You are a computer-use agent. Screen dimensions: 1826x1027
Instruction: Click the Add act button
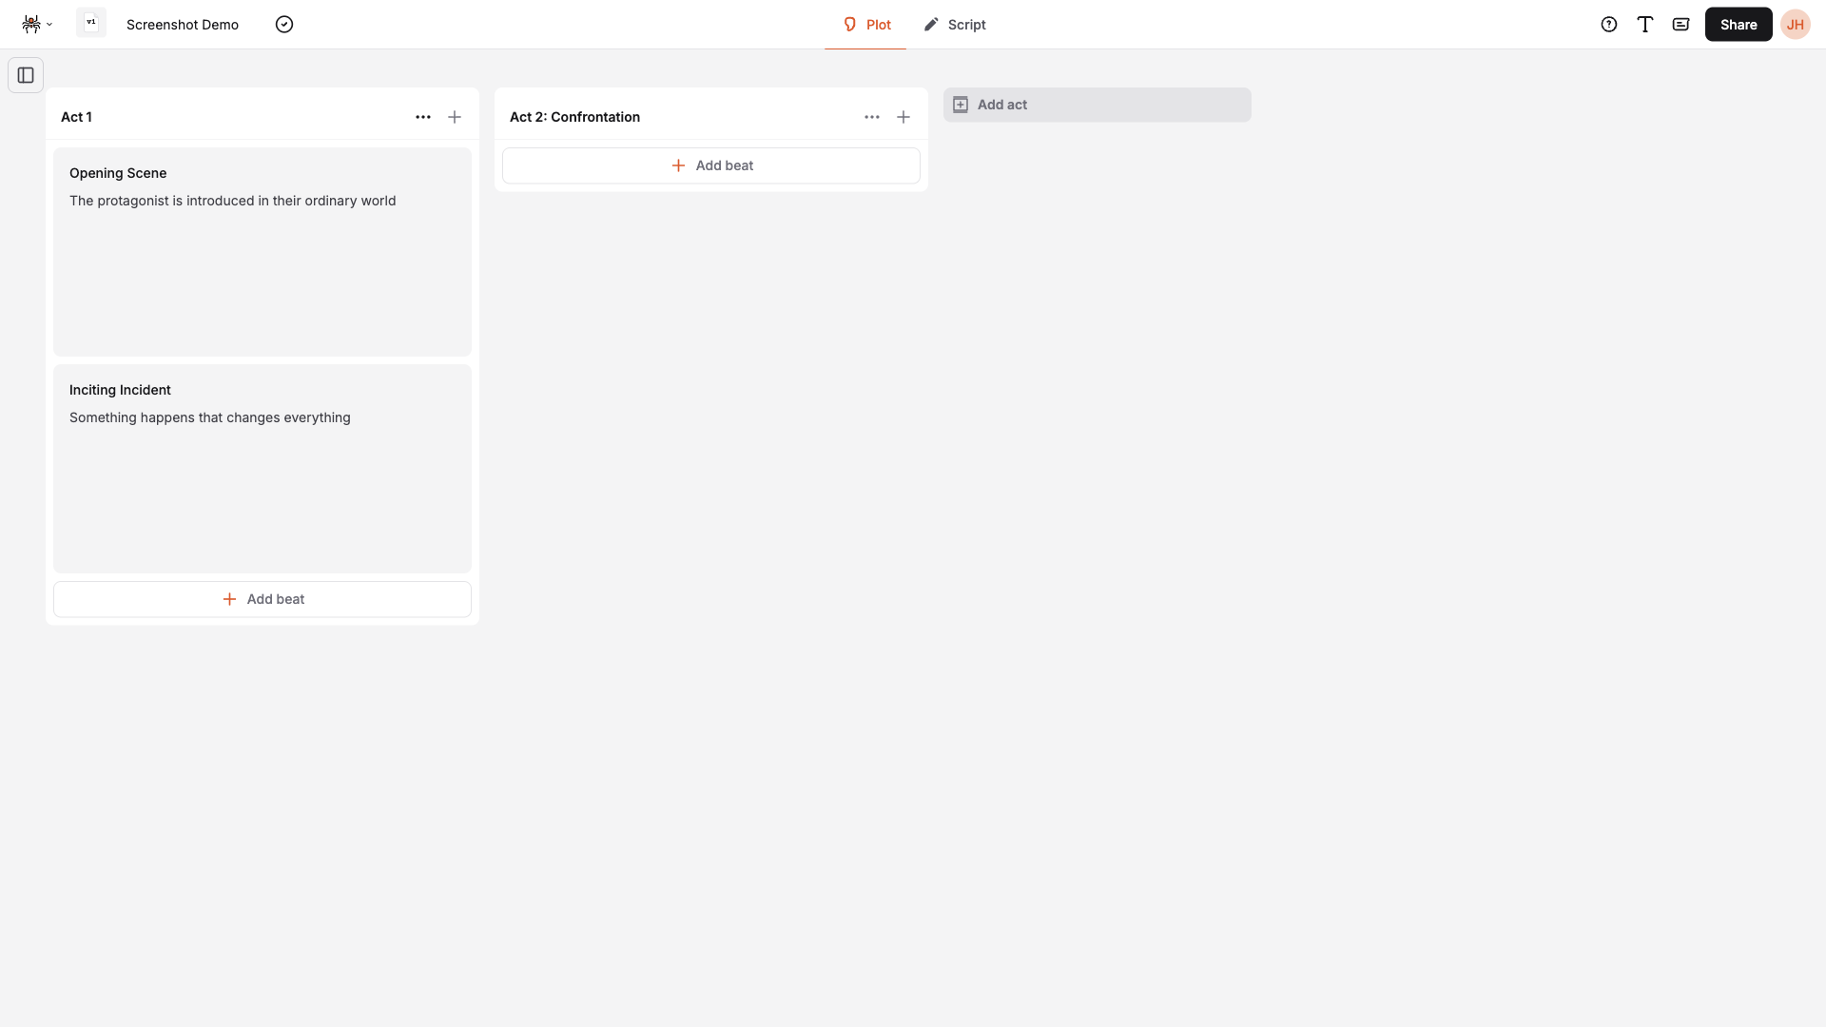1098,105
